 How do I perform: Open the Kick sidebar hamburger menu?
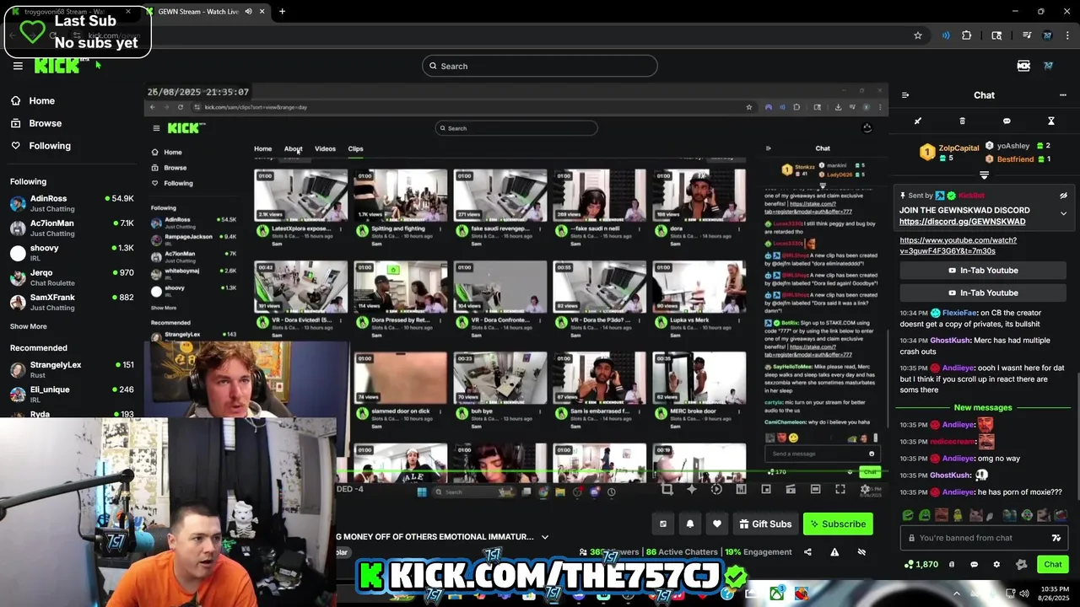18,66
